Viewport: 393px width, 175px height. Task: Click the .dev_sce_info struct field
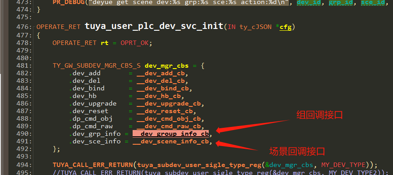tap(95, 142)
